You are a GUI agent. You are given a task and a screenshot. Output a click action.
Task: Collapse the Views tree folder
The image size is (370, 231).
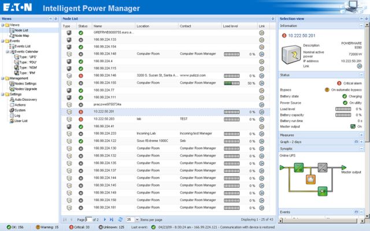pos(2,25)
